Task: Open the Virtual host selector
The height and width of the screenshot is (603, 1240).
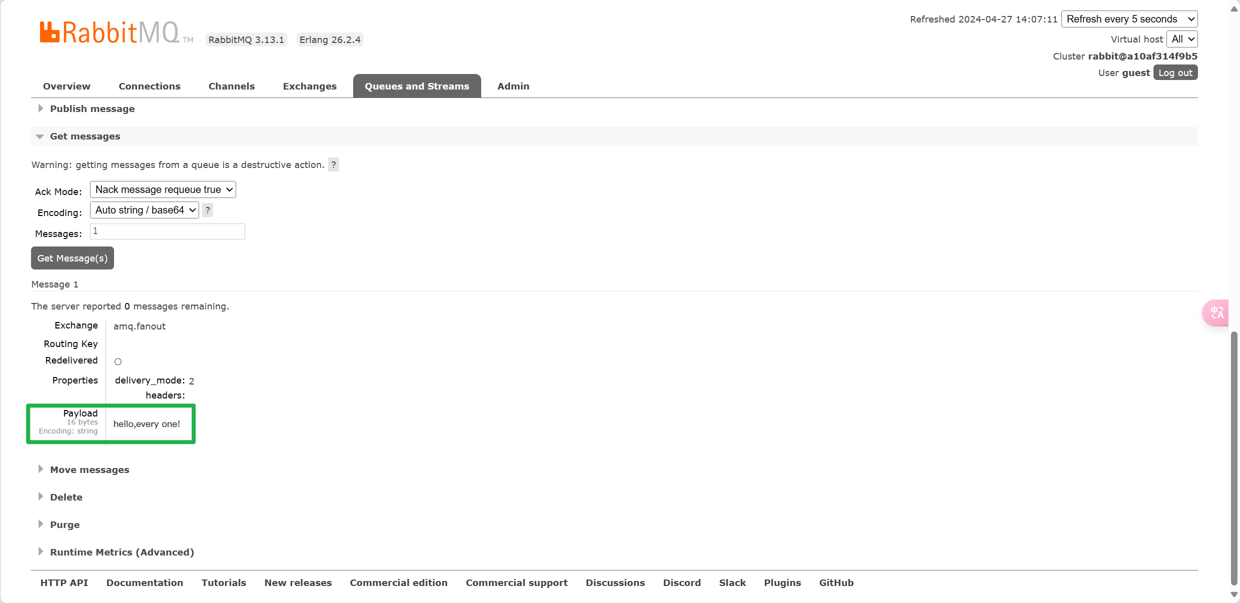Action: [x=1182, y=39]
